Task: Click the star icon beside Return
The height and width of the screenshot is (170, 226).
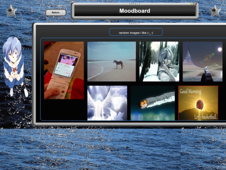Action: click(11, 10)
